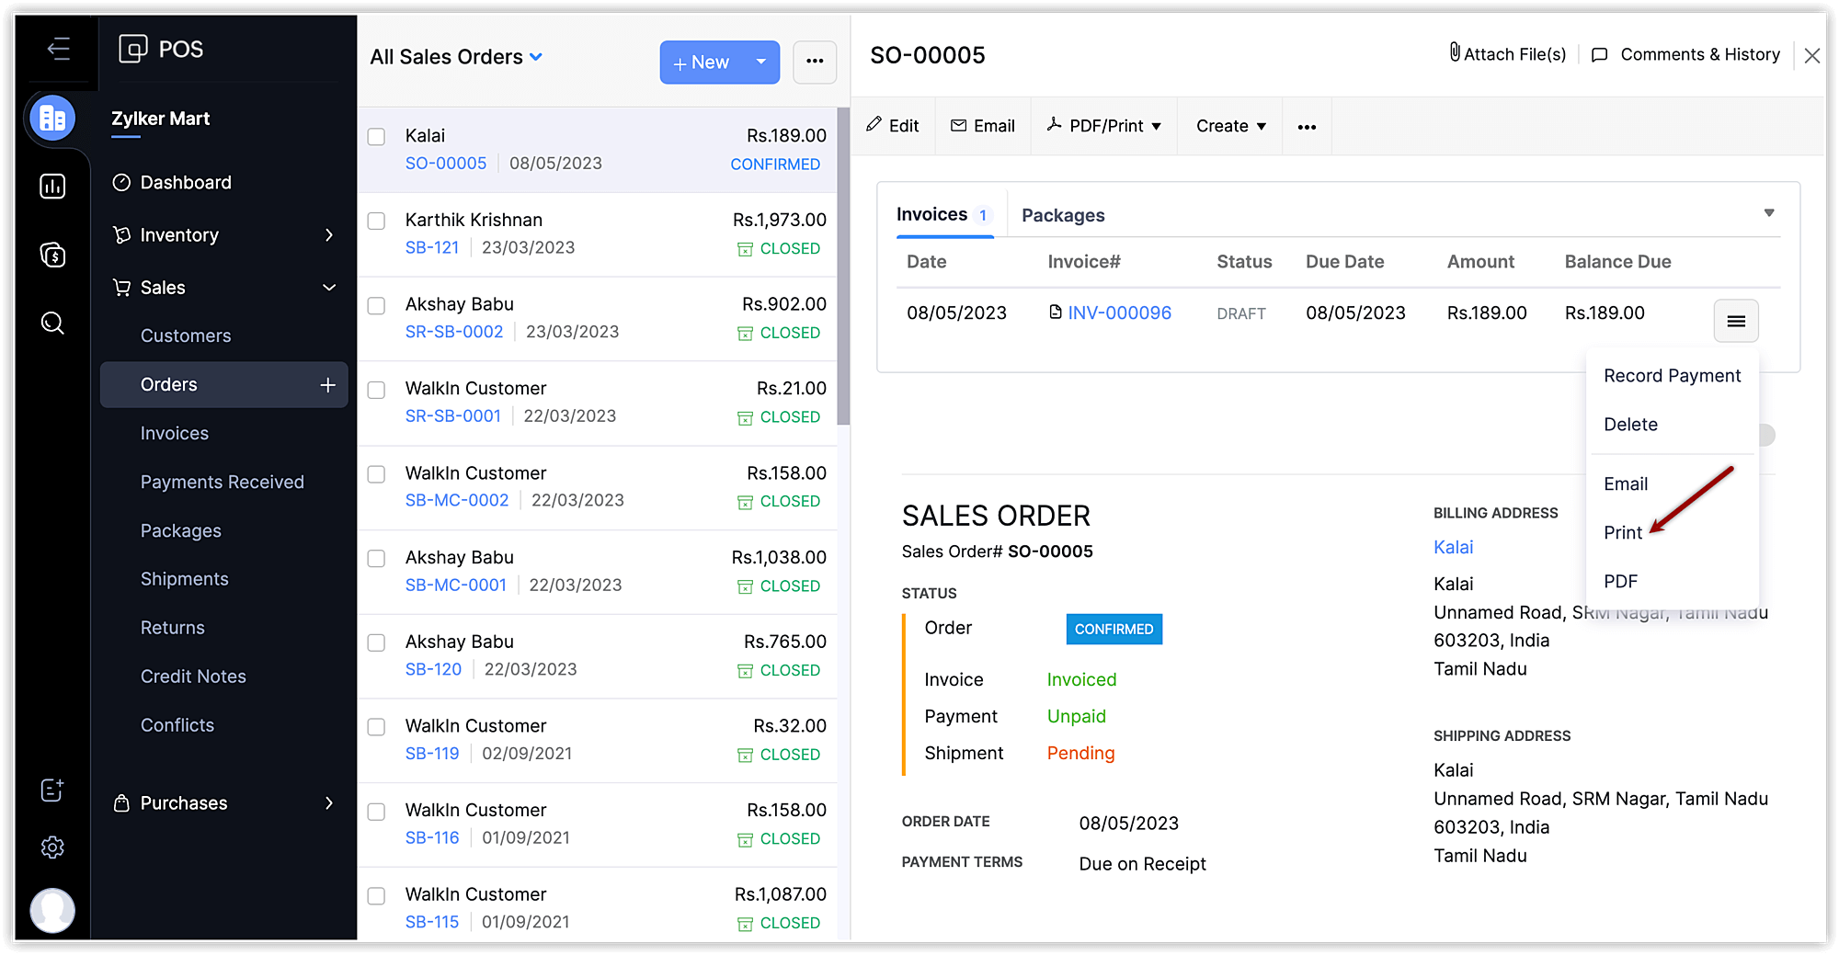Image resolution: width=1839 pixels, height=955 pixels.
Task: Open the PDF/Print dropdown
Action: (1104, 126)
